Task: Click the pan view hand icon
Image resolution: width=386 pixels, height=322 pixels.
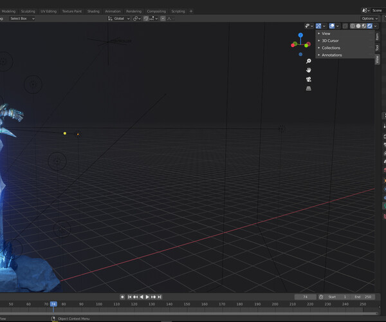Action: [308, 70]
